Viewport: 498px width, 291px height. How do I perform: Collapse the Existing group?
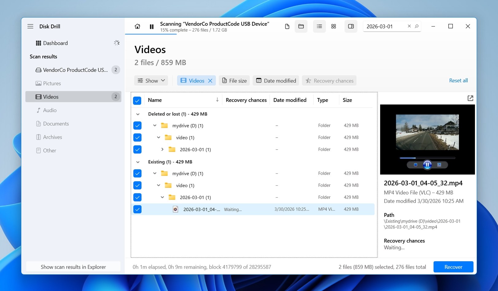[x=138, y=162]
